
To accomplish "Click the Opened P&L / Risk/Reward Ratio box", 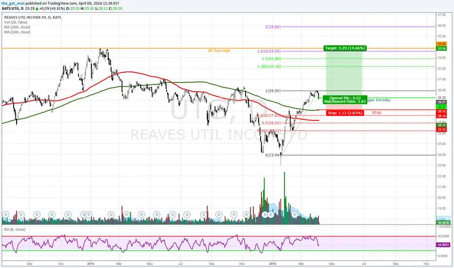I will 345,100.
